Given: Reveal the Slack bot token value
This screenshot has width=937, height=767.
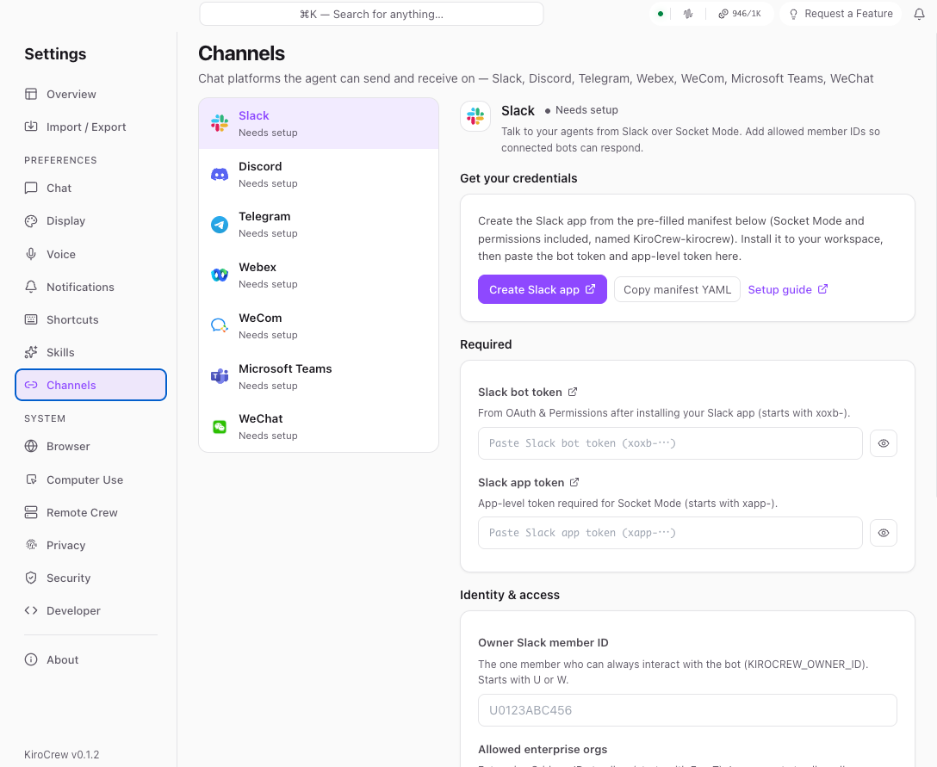Looking at the screenshot, I should coord(884,443).
